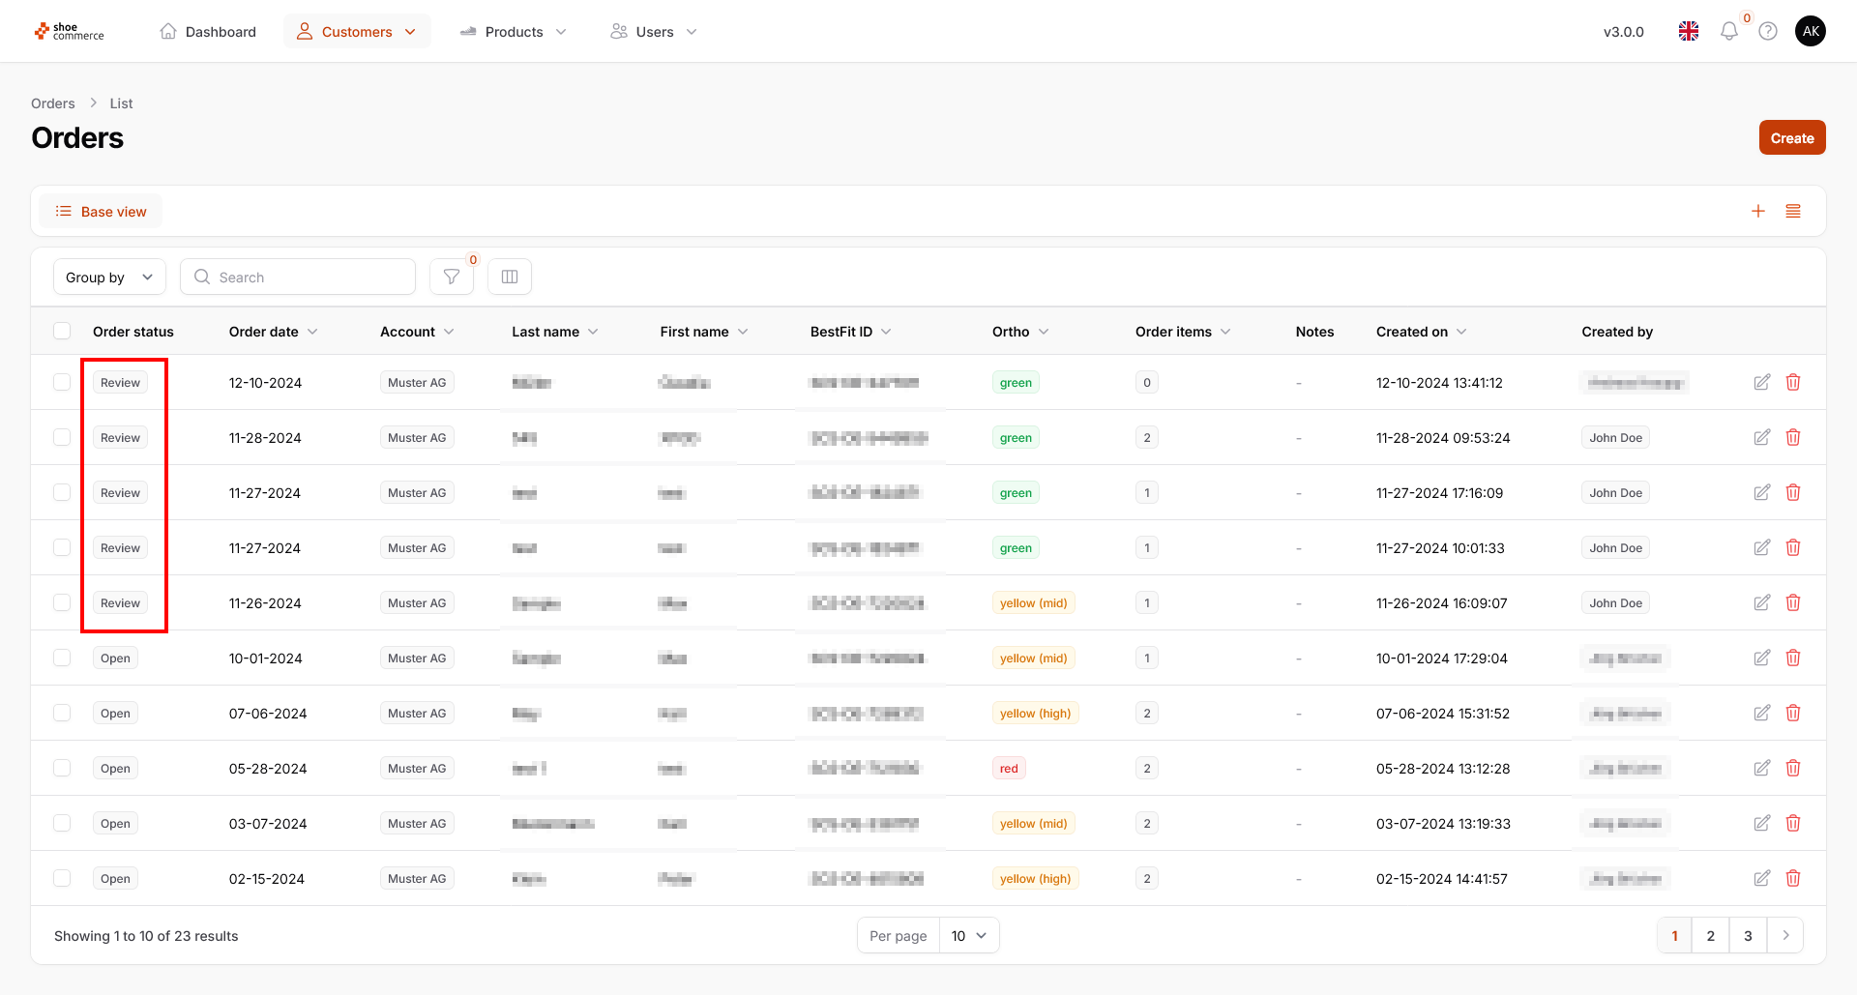Screen dimensions: 1857x995
Task: Open the help question mark icon
Action: coord(1768,32)
